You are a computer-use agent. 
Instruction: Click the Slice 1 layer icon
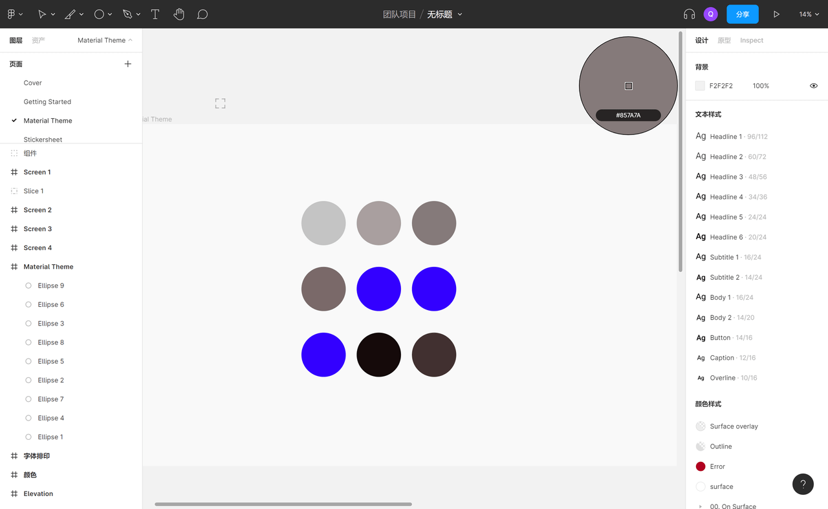click(x=14, y=191)
